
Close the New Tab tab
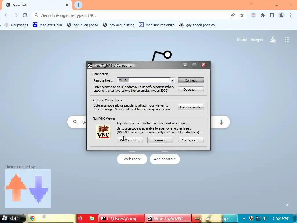67,5
